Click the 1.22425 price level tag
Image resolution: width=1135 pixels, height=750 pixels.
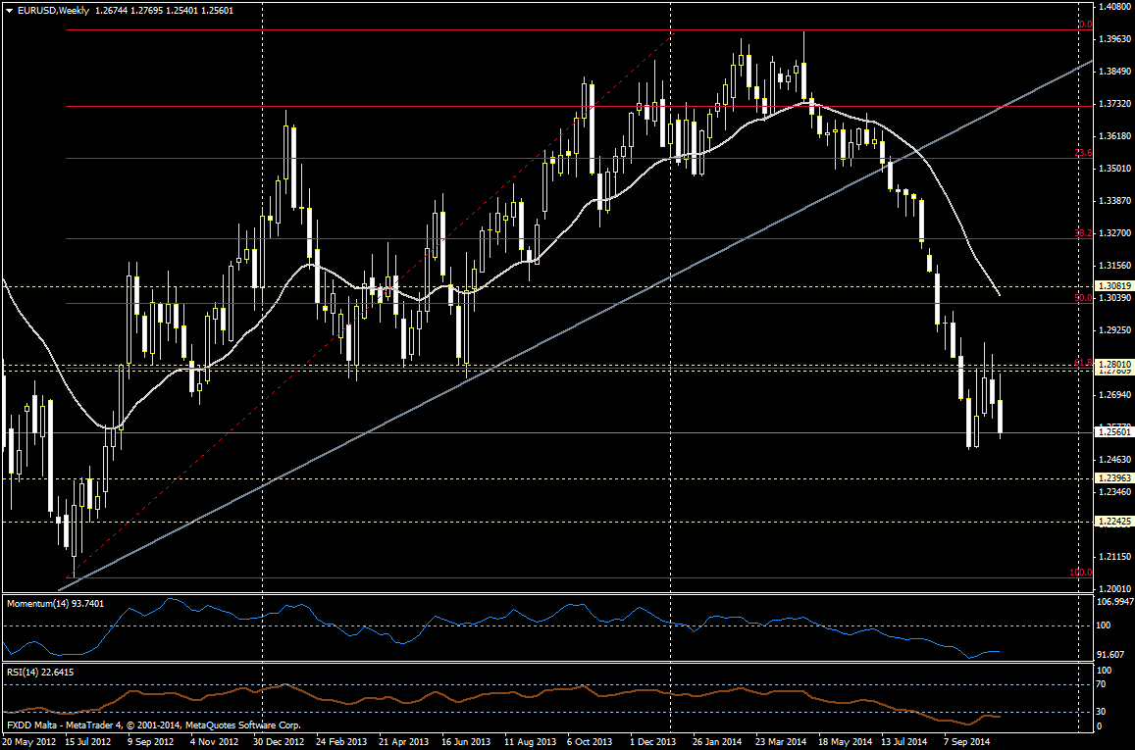point(1114,522)
